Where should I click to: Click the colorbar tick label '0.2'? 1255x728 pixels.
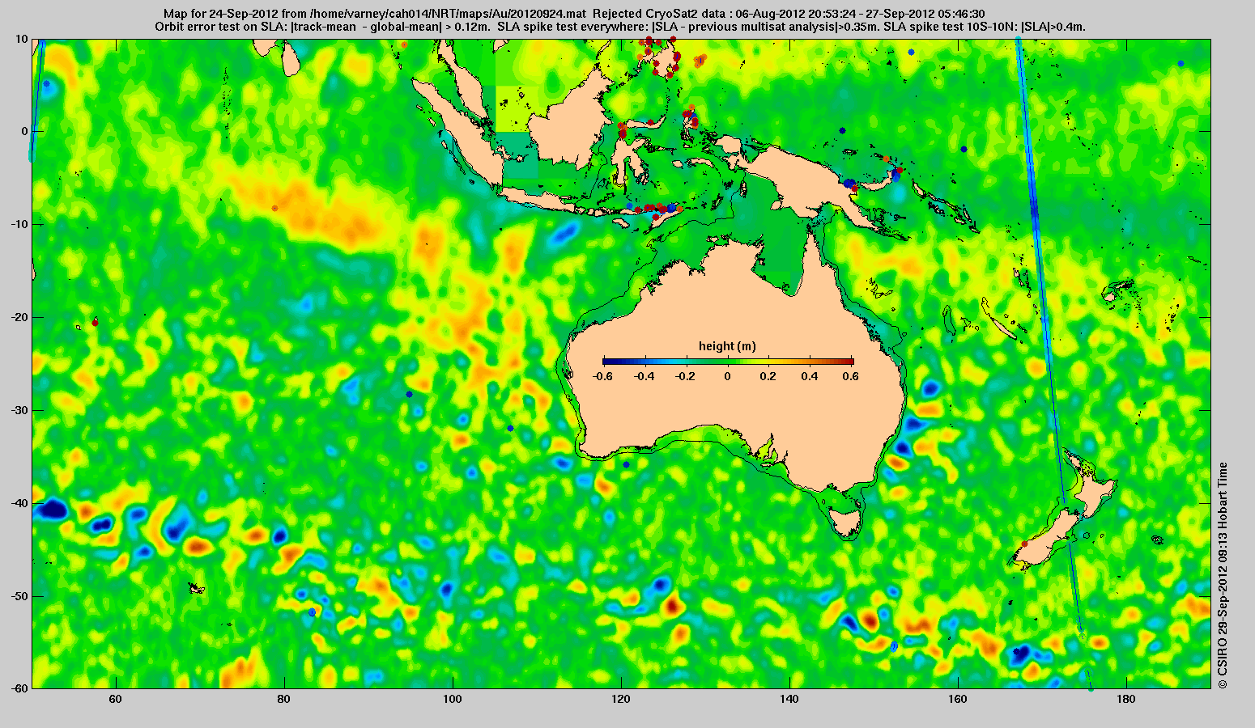point(770,376)
